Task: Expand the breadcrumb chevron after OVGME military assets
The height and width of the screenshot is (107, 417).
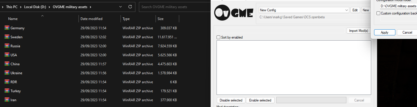Action: (x=90, y=7)
